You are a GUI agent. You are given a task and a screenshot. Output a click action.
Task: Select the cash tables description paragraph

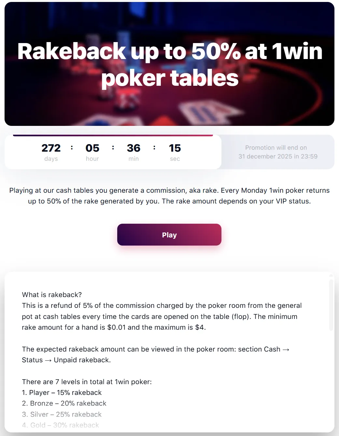tap(169, 196)
